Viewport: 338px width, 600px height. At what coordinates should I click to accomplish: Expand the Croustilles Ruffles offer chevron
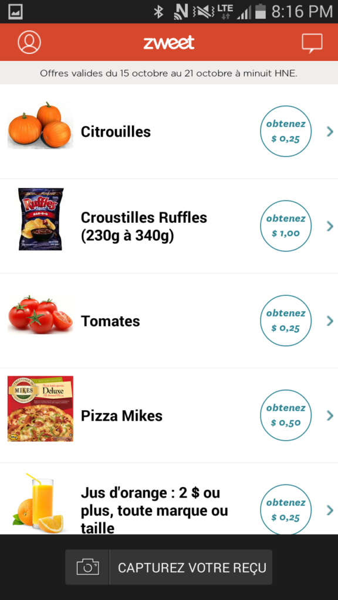click(x=330, y=226)
